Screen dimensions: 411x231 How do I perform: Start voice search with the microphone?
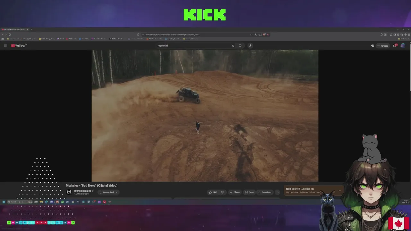pos(250,46)
